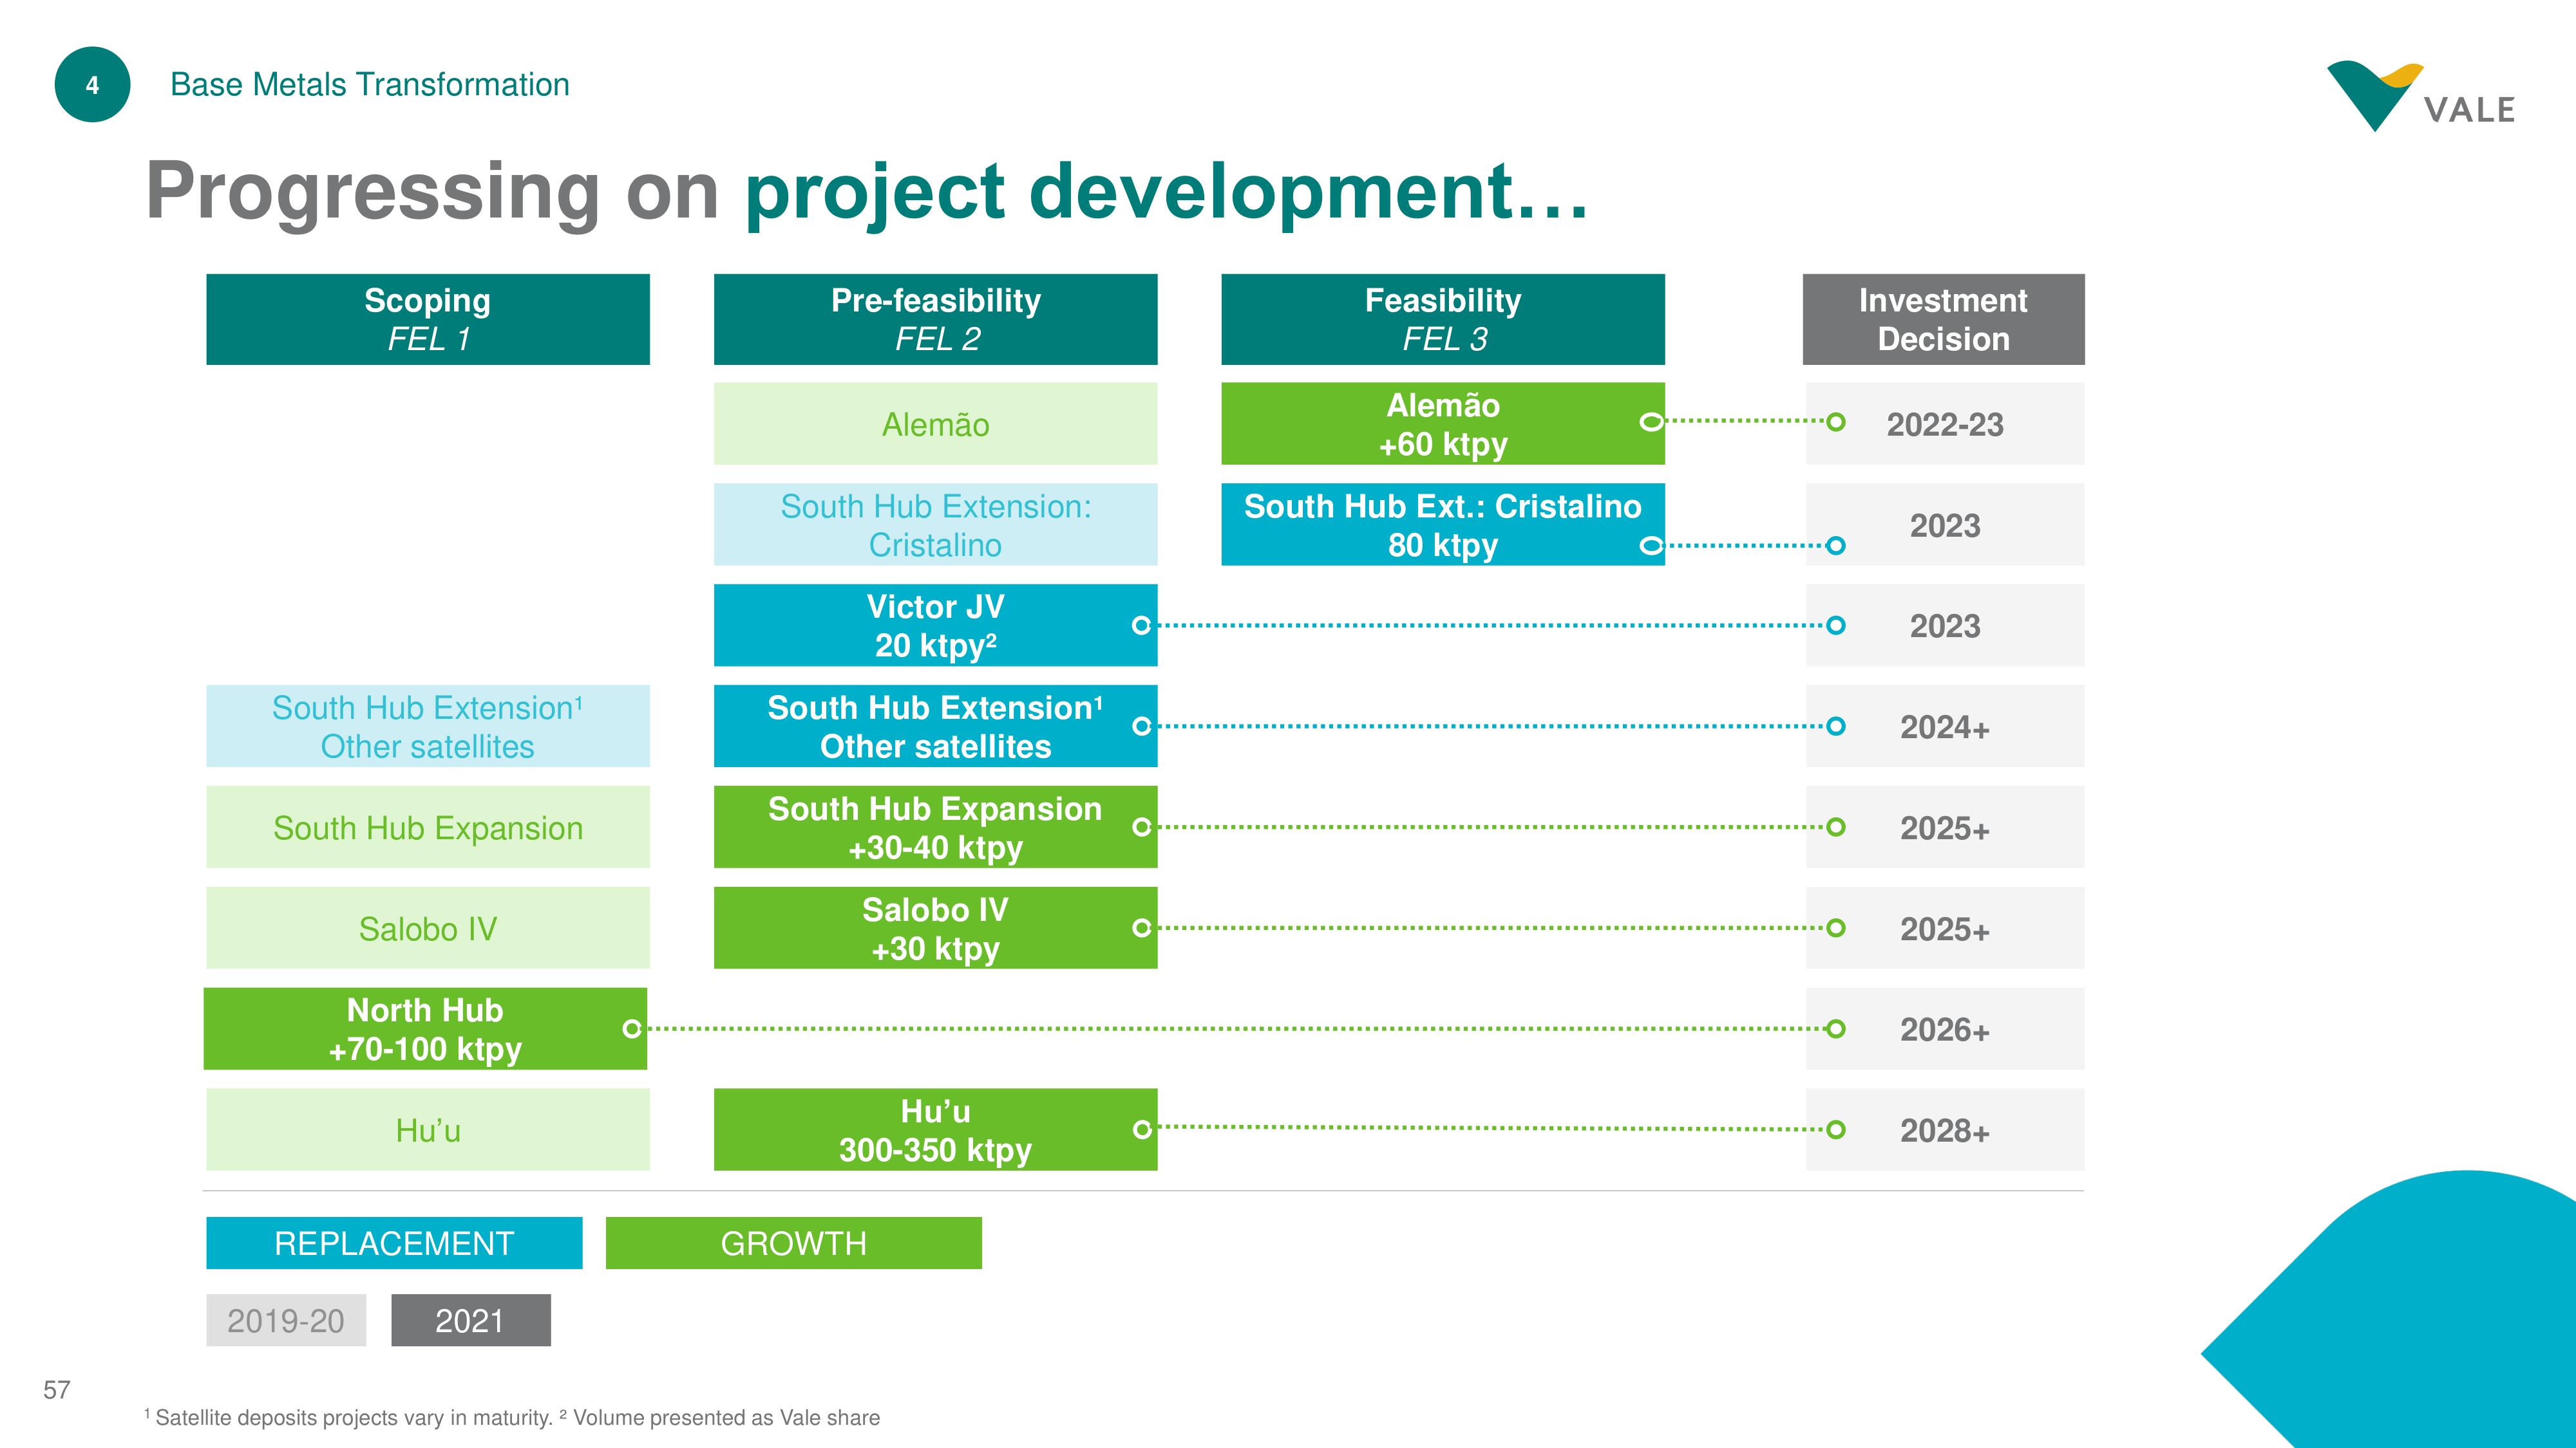Click the start marker on Victor JV box

pyautogui.click(x=1141, y=626)
